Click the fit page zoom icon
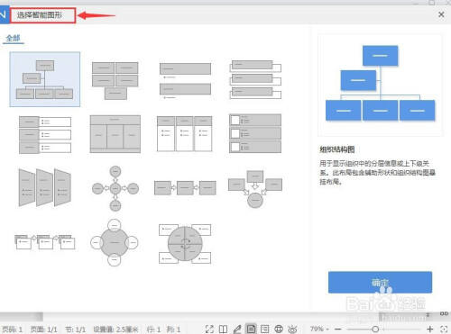Viewport: 451px width, 334px height. [444, 329]
